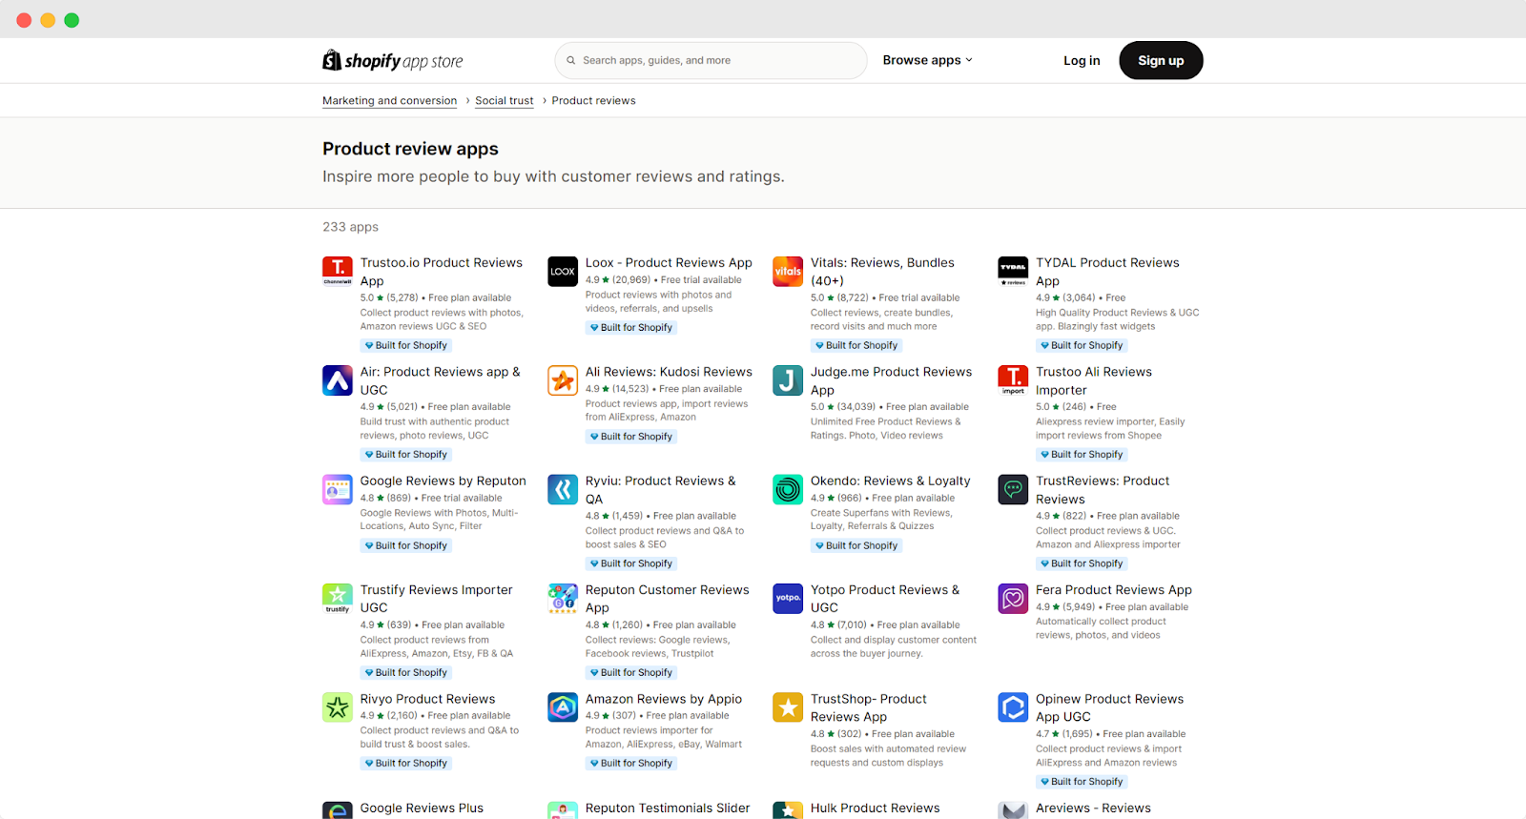Go to Marketing and conversion breadcrumb
The height and width of the screenshot is (819, 1526).
pyautogui.click(x=389, y=100)
